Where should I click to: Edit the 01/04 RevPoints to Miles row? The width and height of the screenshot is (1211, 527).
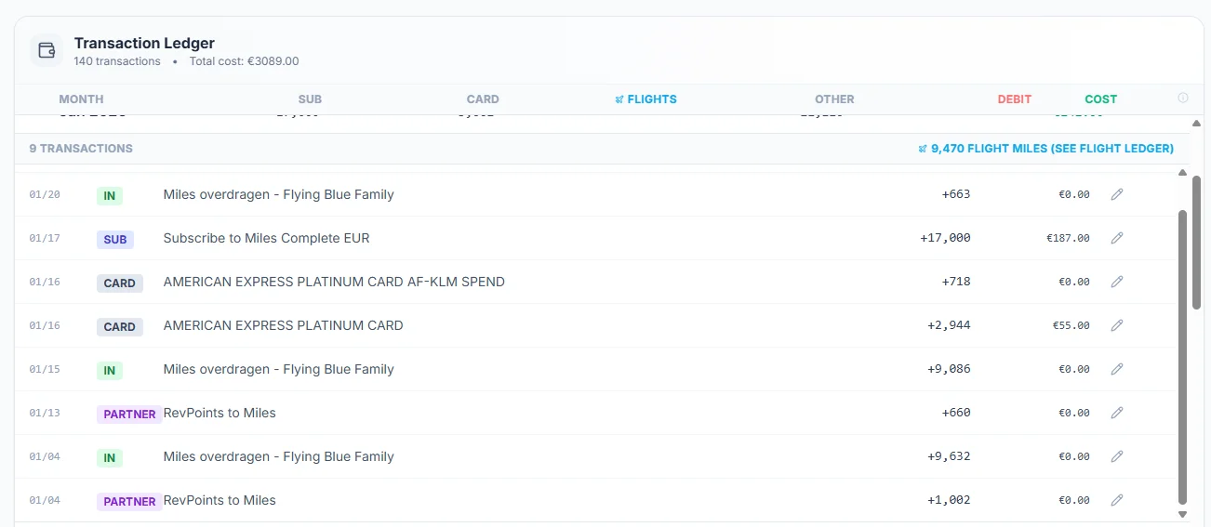click(x=1117, y=500)
